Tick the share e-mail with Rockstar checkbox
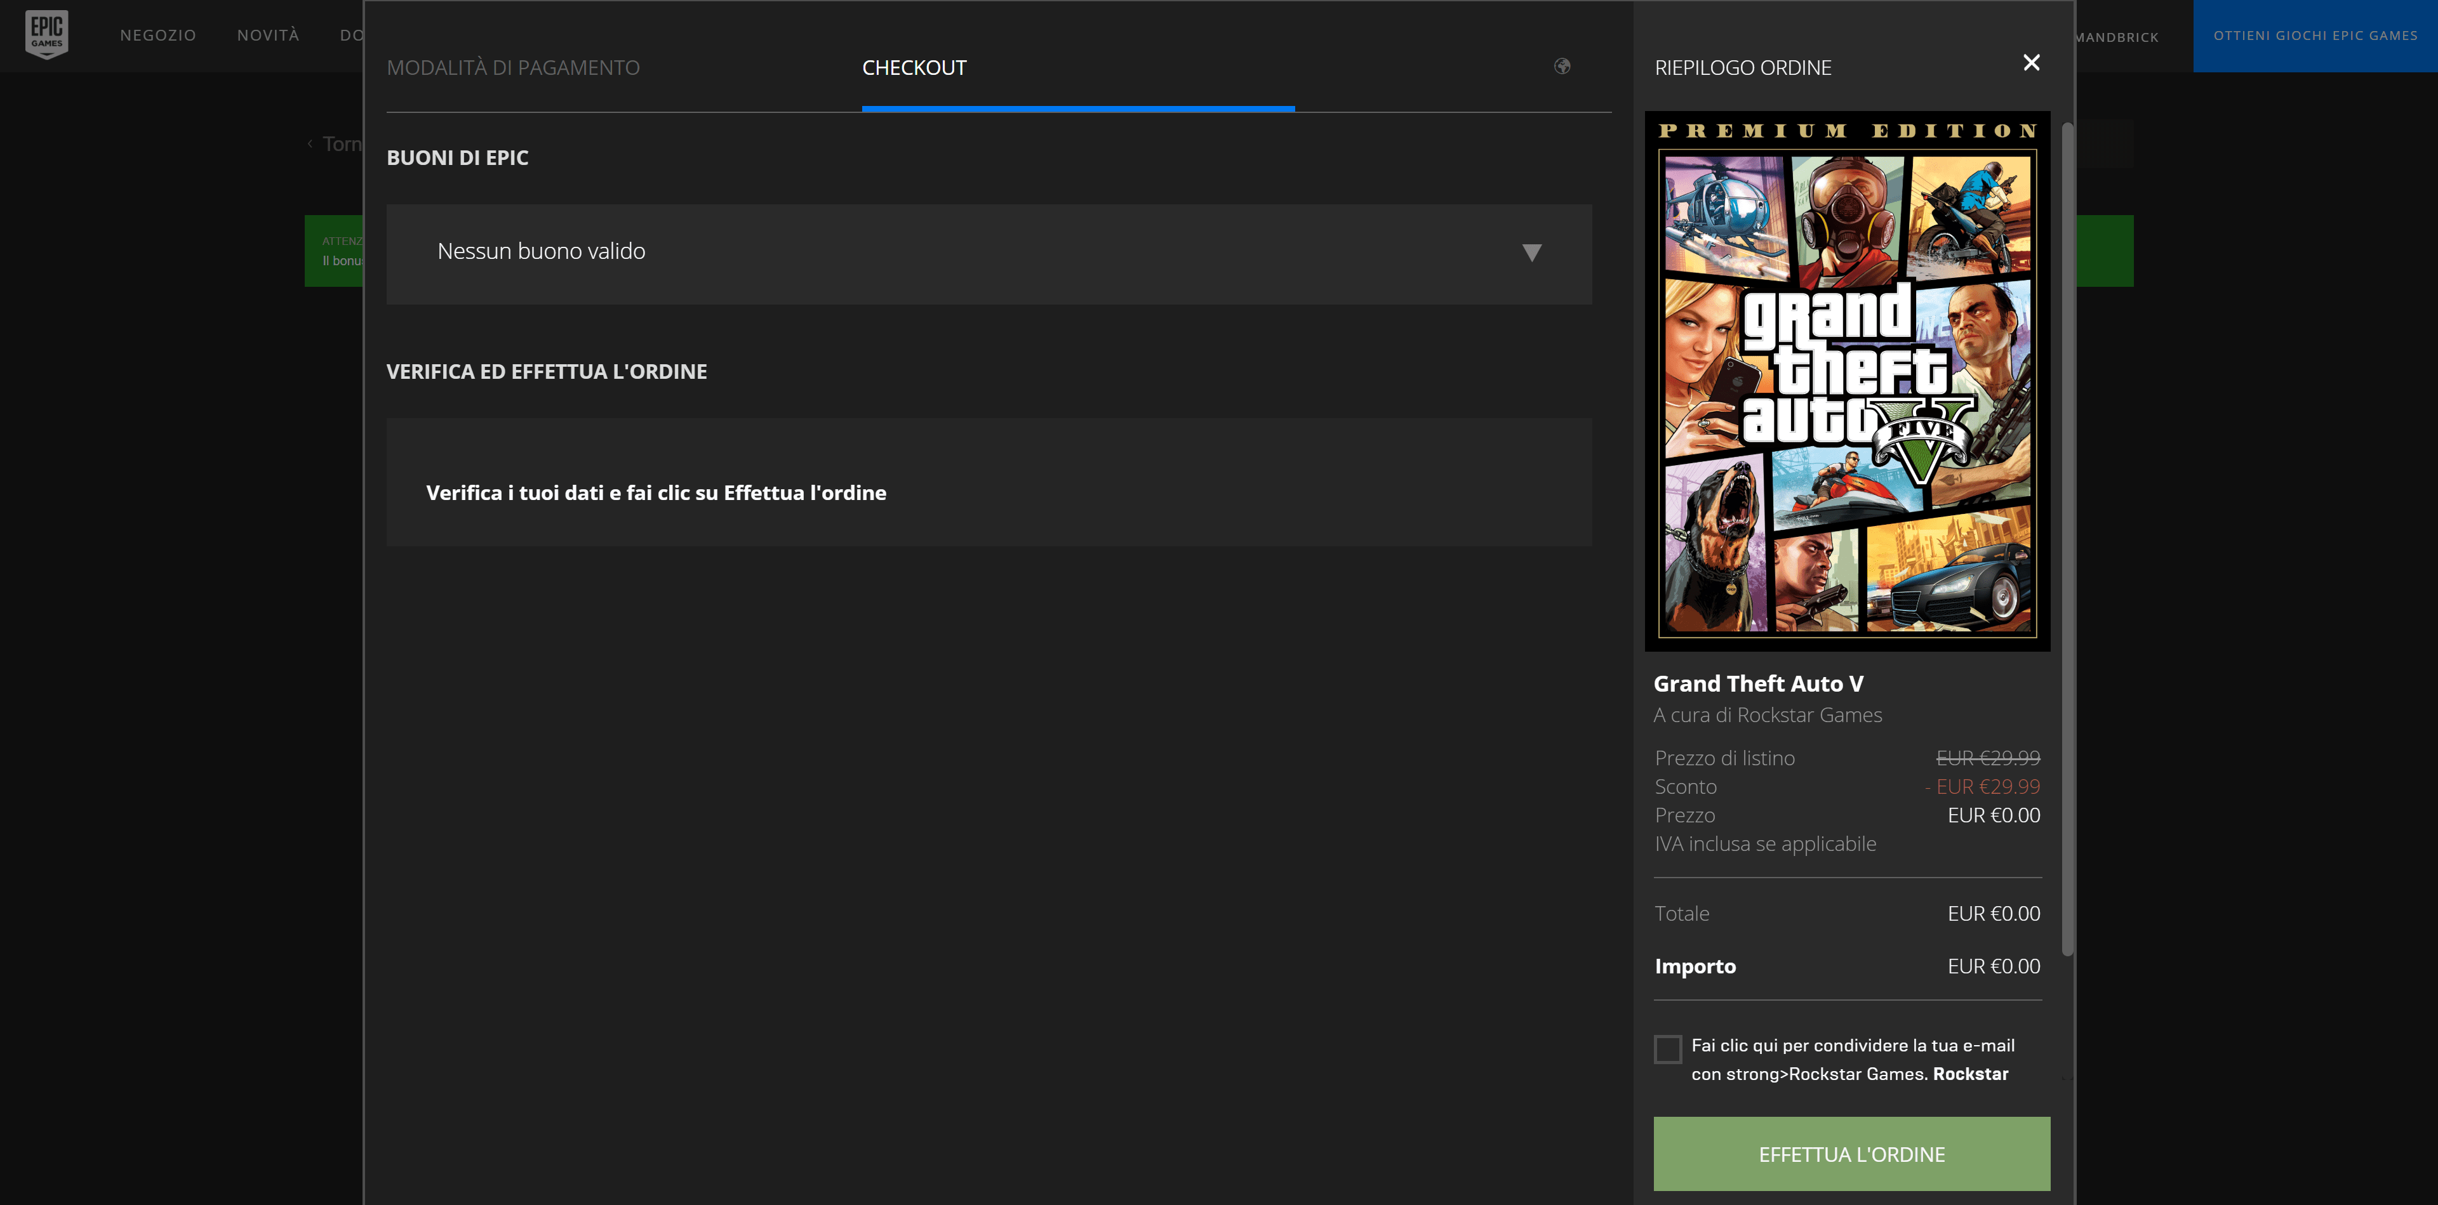This screenshot has height=1205, width=2438. click(x=1668, y=1049)
